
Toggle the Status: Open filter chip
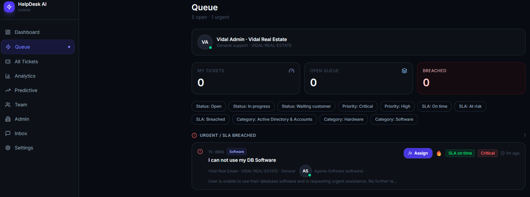pyautogui.click(x=209, y=106)
